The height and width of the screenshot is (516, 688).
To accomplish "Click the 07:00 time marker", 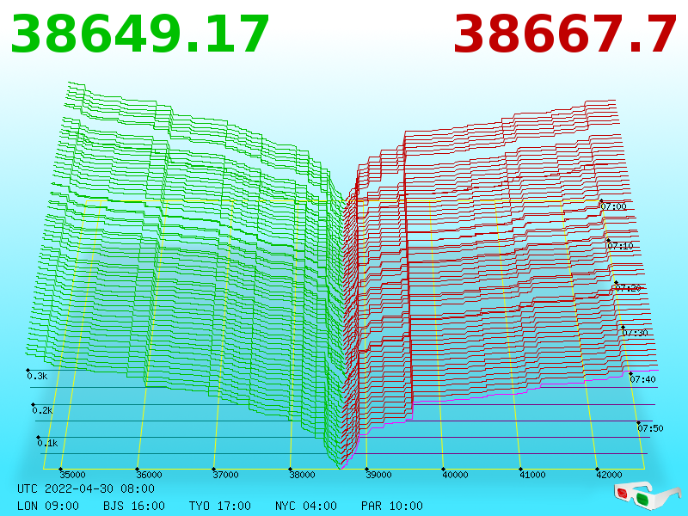I will 613,206.
